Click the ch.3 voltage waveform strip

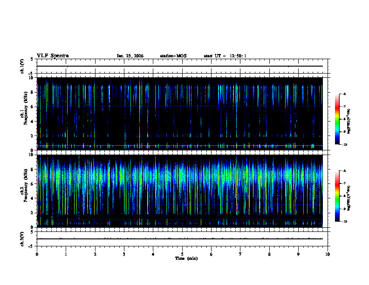click(182, 239)
